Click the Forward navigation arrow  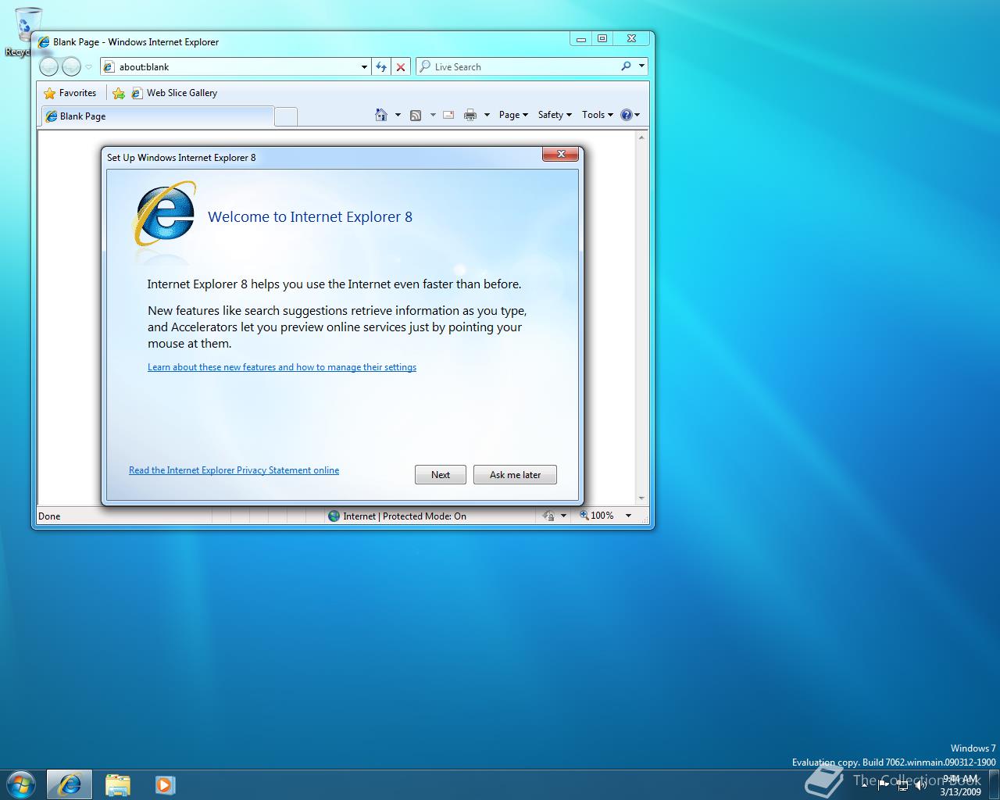pos(71,67)
